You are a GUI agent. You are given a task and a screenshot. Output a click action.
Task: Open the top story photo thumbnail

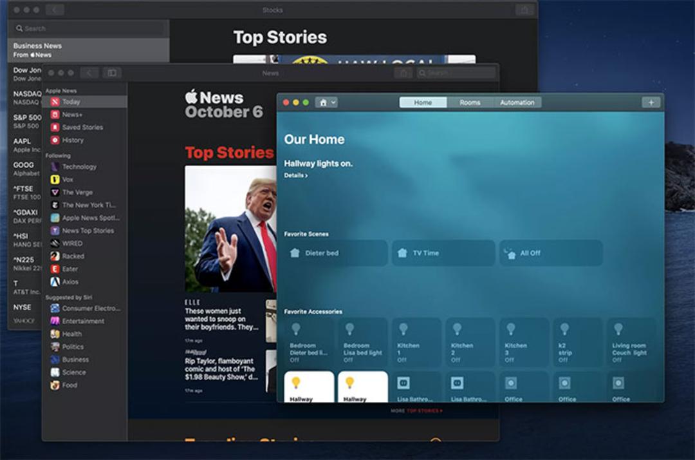(230, 229)
